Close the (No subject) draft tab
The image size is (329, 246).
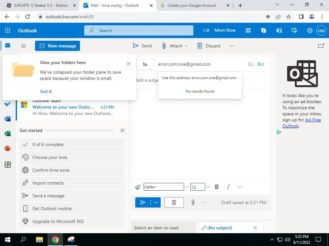click(x=255, y=228)
